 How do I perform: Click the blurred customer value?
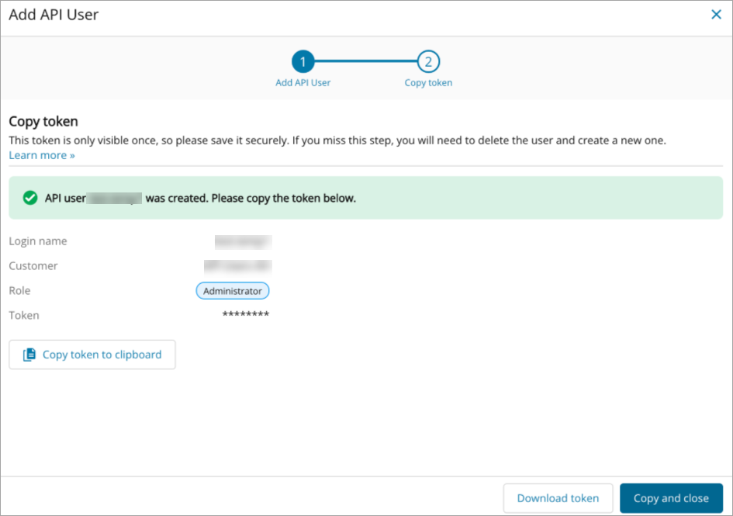click(237, 266)
